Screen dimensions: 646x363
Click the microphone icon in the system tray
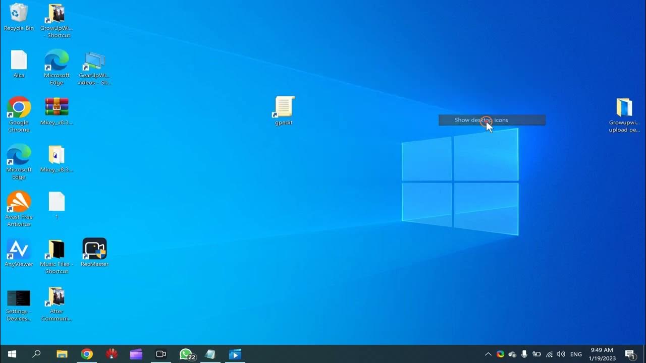pyautogui.click(x=525, y=354)
